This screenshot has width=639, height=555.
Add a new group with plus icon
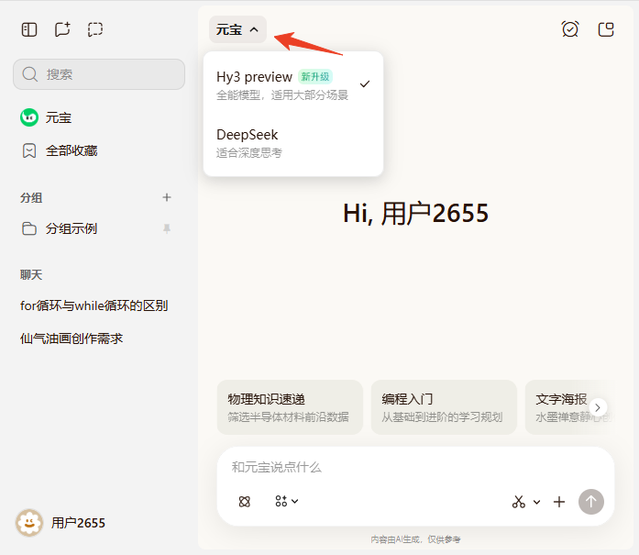[x=167, y=197]
